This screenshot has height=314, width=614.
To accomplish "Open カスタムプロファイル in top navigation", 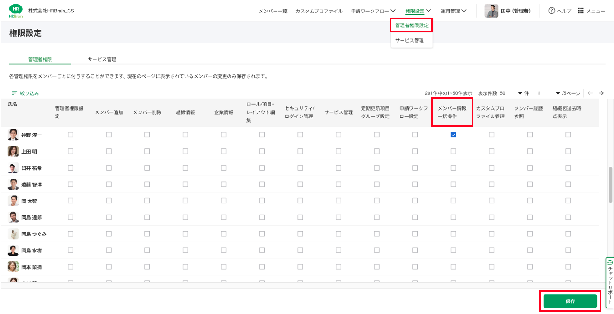I will tap(319, 11).
